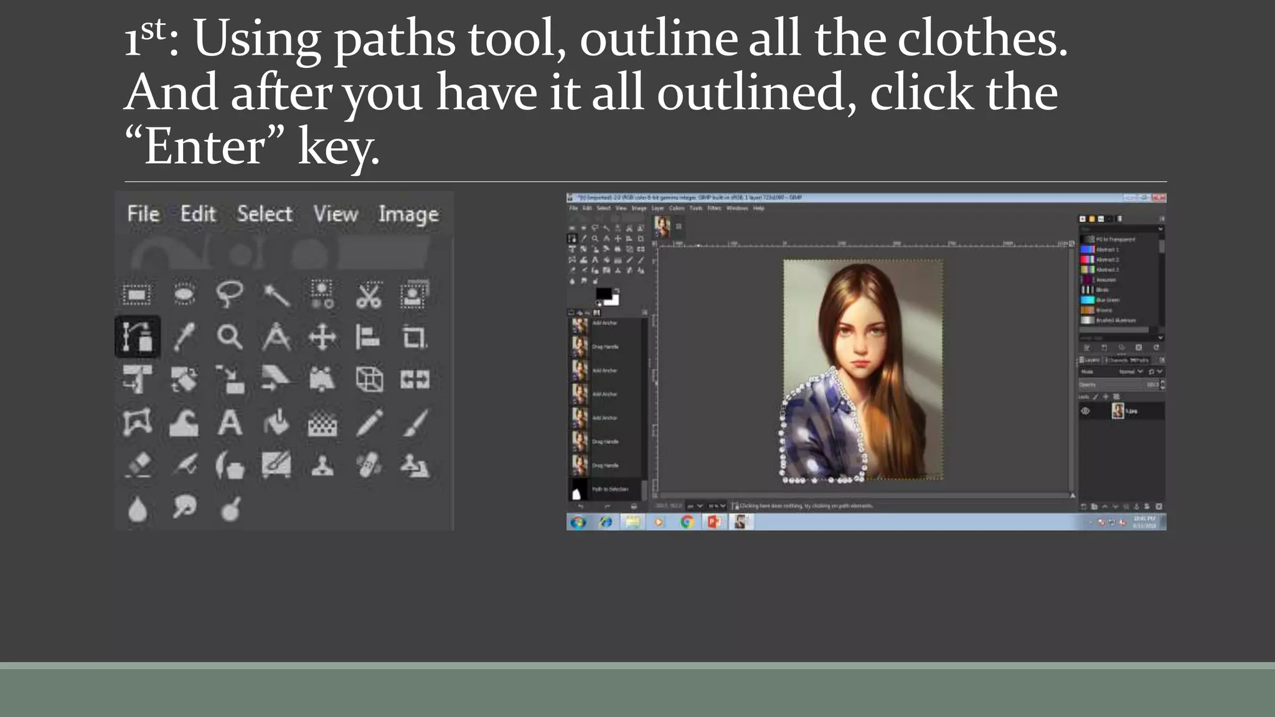Open the Undo History configure tab menu
Viewport: 1275px width, 717px height.
point(644,312)
